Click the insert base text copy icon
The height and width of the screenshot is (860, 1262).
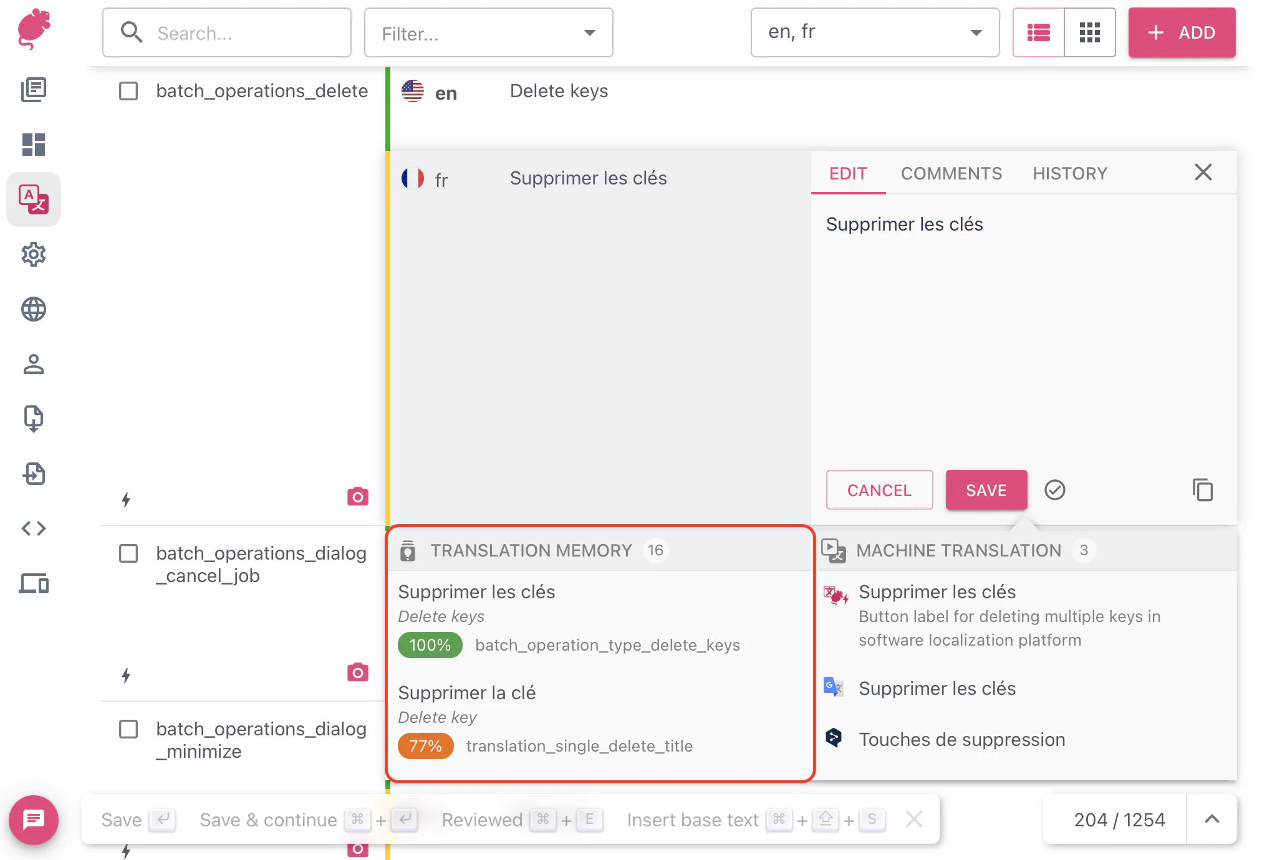click(1202, 490)
